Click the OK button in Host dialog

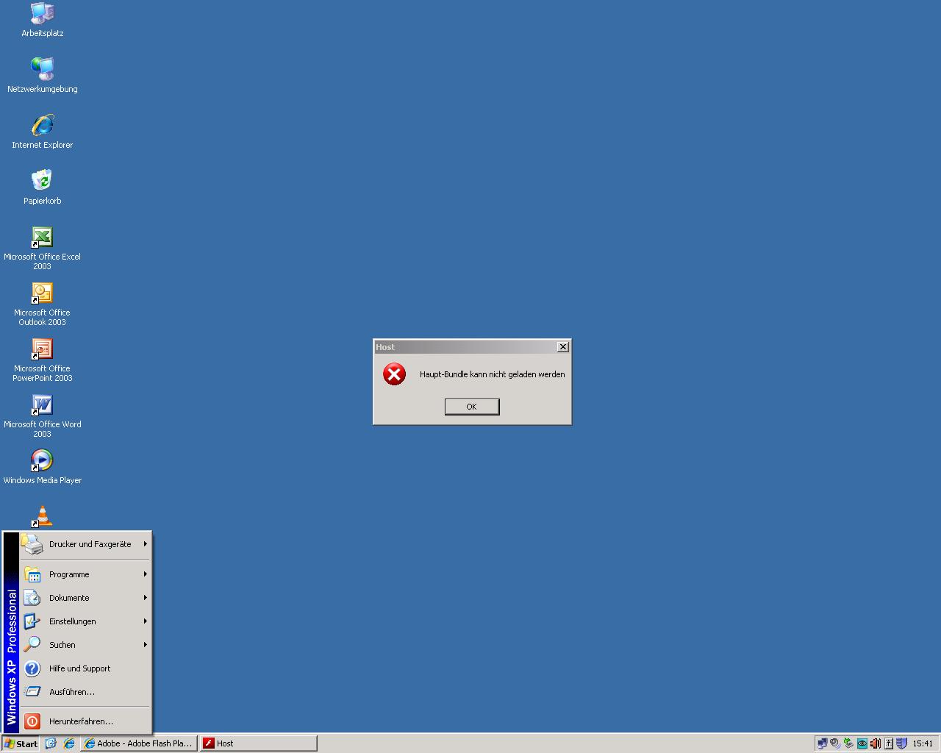click(x=472, y=407)
